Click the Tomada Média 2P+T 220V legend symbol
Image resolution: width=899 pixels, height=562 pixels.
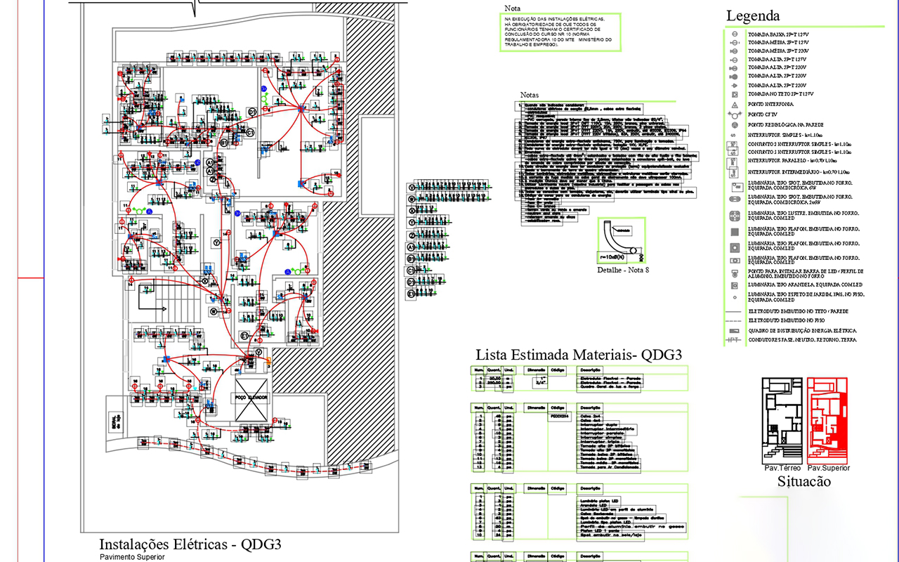click(734, 51)
